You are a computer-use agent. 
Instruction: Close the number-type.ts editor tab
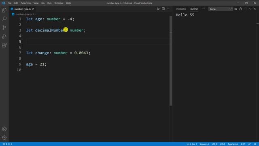point(33,9)
